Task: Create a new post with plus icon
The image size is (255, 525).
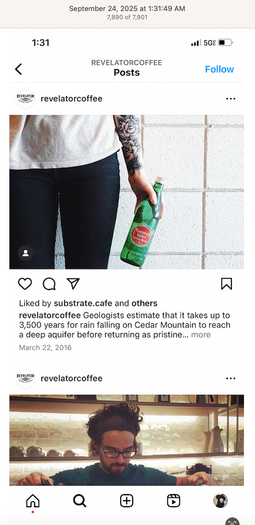Action: pos(127,501)
